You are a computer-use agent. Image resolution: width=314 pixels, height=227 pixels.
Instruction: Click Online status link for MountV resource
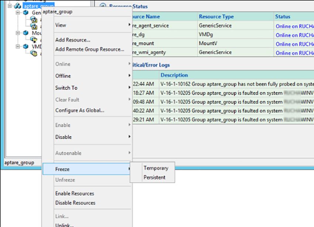[x=294, y=44]
